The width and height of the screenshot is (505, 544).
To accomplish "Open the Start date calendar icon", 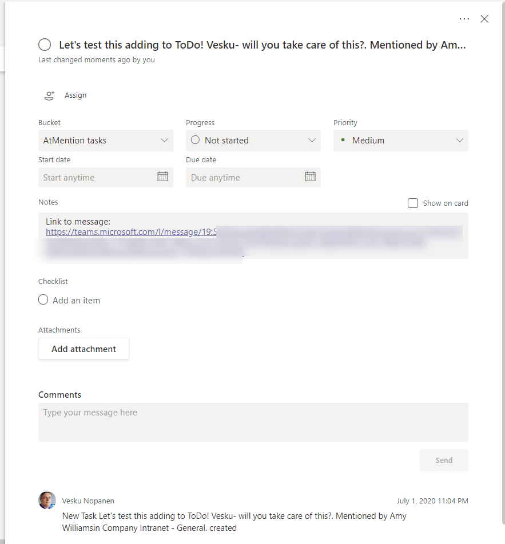I will tap(162, 177).
